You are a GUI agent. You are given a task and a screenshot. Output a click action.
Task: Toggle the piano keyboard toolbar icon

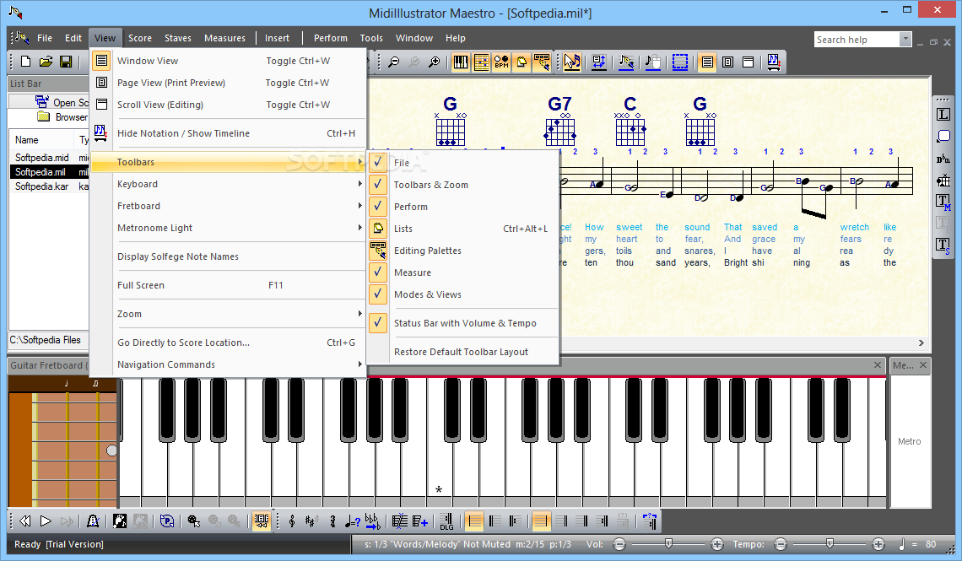point(461,62)
